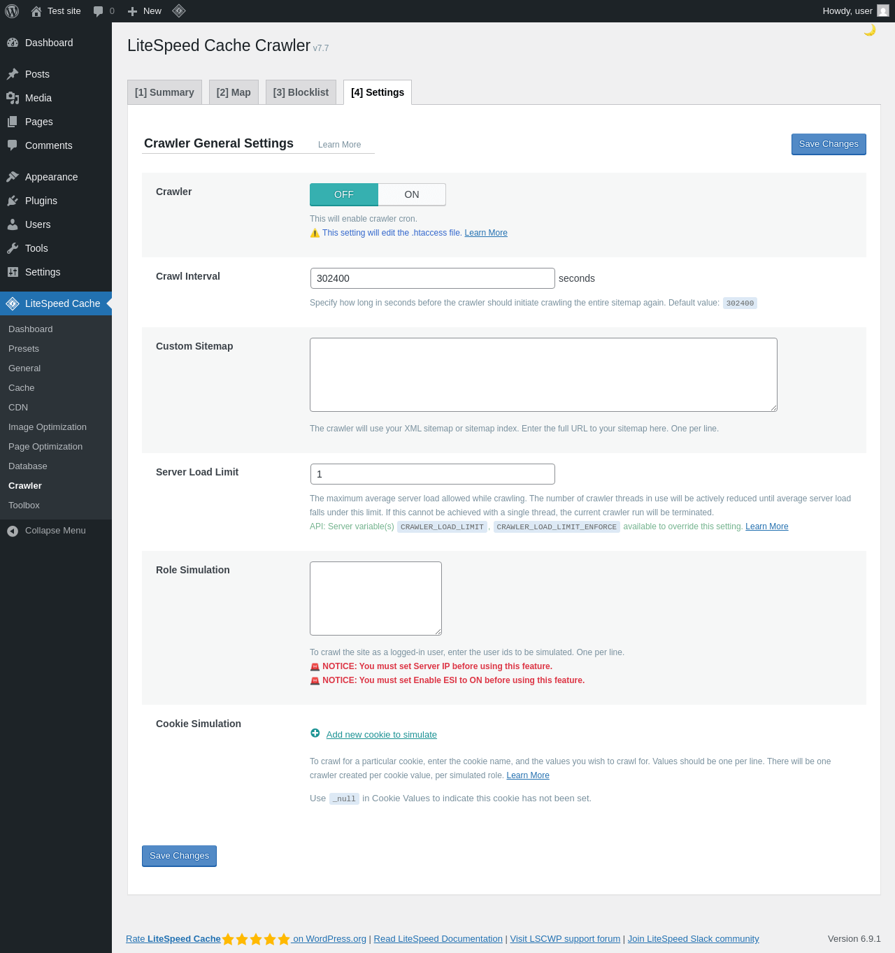Viewport: 895px width, 953px height.
Task: Focus the Crawl Interval input field
Action: click(x=433, y=278)
